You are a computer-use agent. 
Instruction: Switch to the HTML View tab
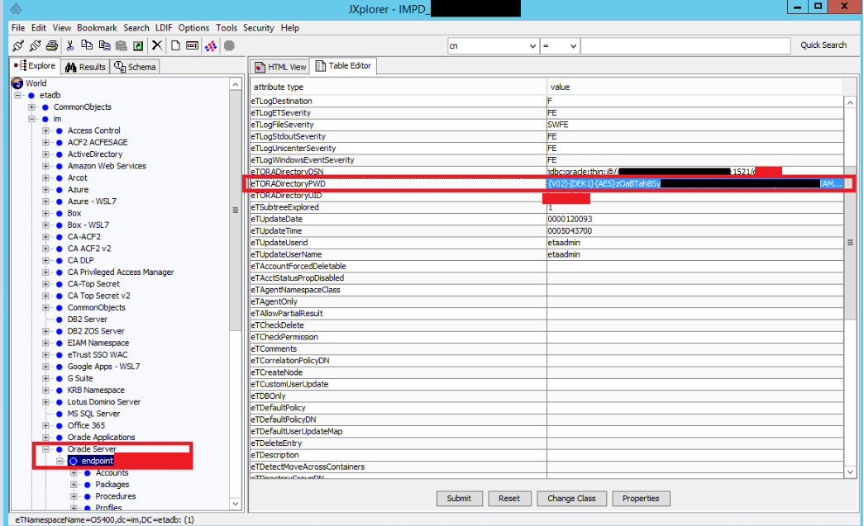tap(280, 67)
